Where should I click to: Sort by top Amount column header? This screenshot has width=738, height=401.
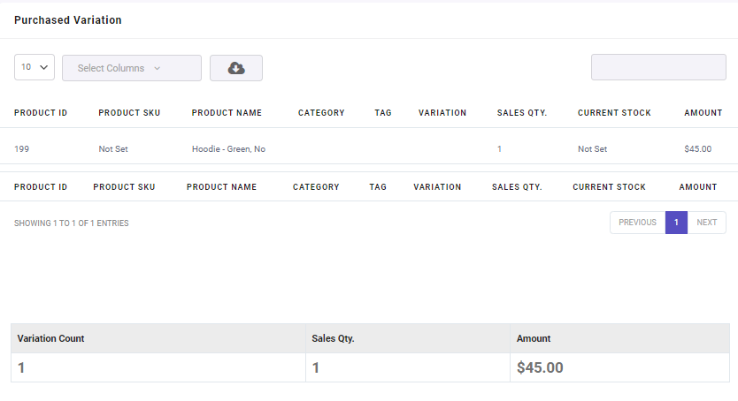pos(703,113)
